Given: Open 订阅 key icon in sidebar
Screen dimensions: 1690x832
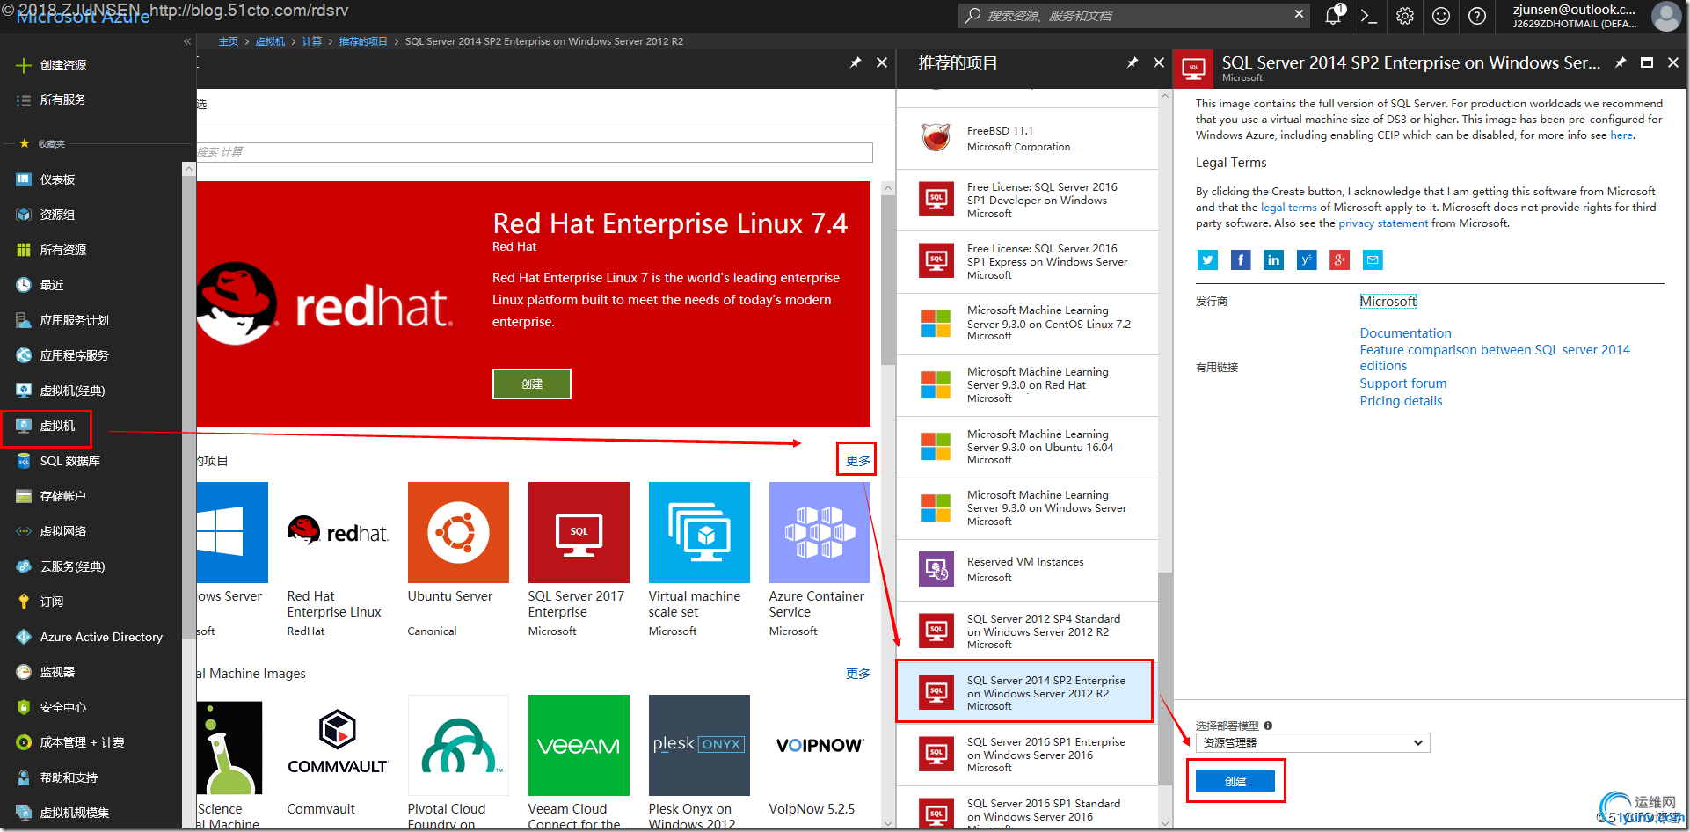Looking at the screenshot, I should point(24,602).
